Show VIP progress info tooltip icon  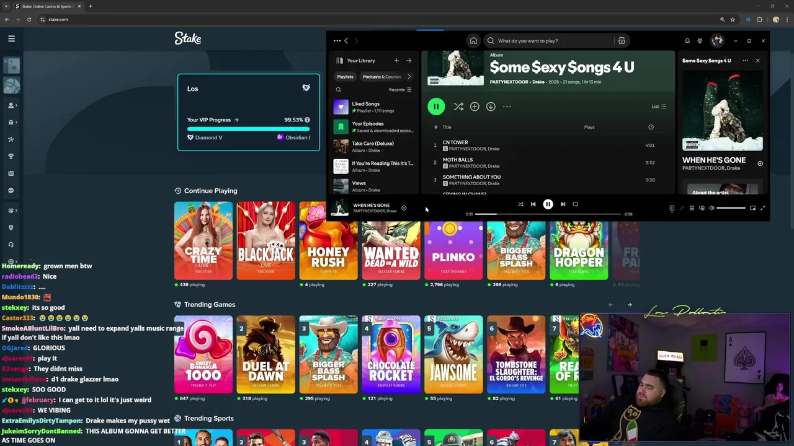tap(307, 120)
